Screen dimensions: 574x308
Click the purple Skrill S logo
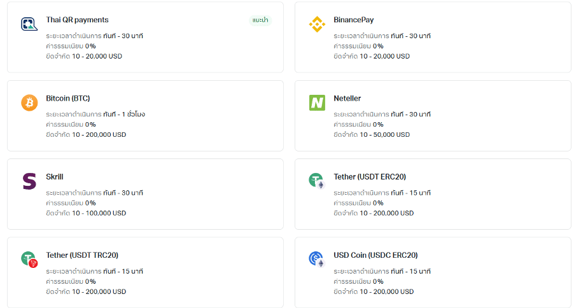tap(29, 181)
